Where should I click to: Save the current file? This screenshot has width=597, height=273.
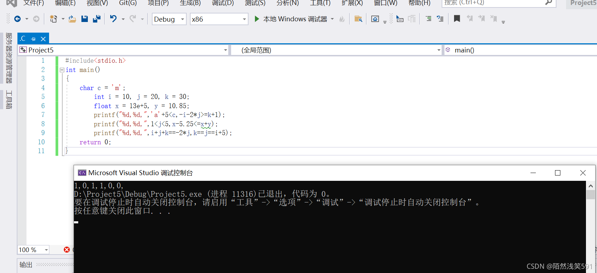click(x=85, y=19)
